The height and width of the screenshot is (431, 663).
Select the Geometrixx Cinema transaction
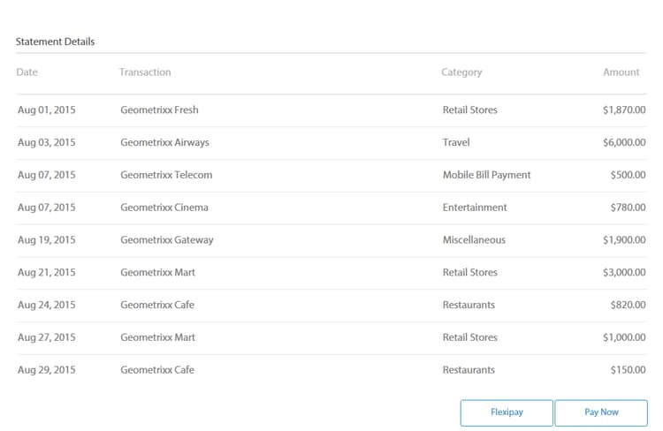164,208
